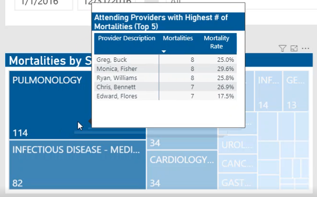317x197 pixels.
Task: Open focus mode icon for treemap
Action: point(294,48)
